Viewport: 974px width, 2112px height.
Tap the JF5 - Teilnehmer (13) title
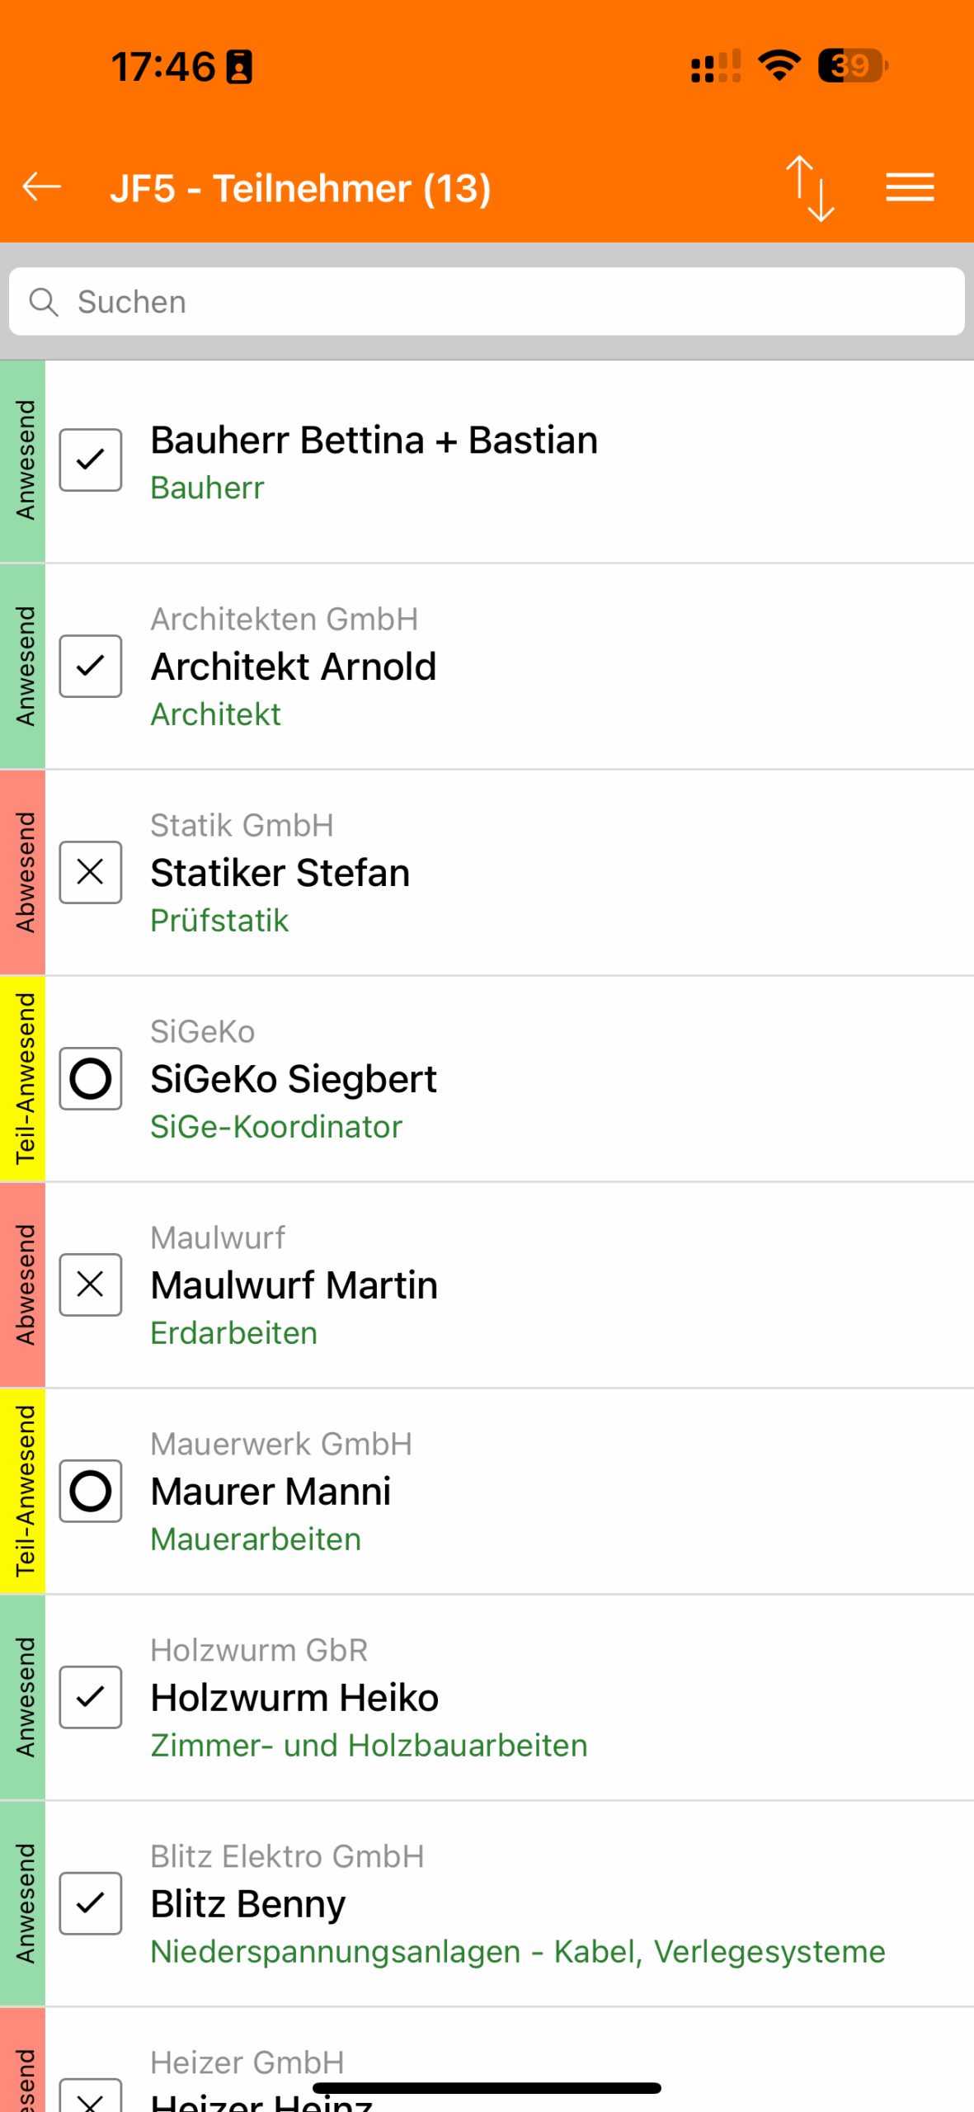tap(300, 188)
